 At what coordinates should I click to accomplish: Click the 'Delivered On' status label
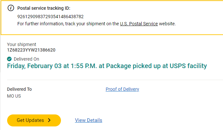[x=26, y=59]
